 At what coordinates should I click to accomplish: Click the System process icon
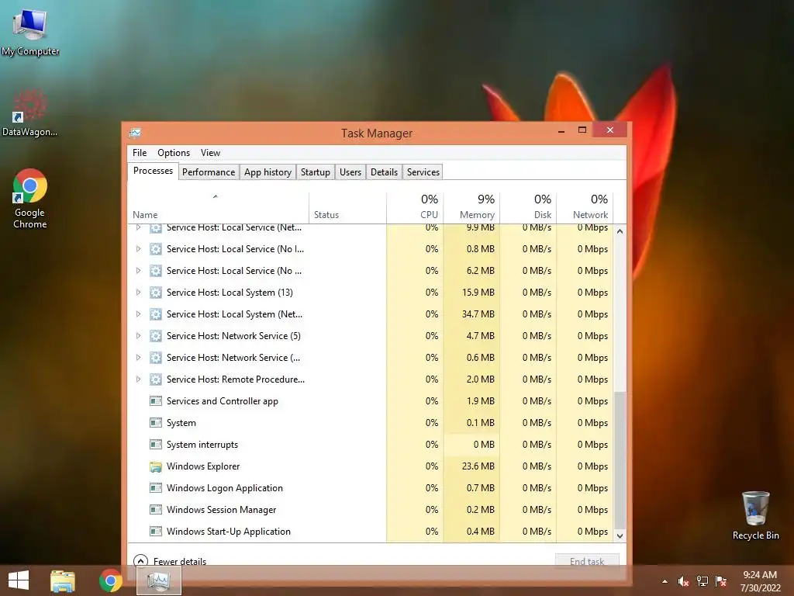click(x=155, y=423)
